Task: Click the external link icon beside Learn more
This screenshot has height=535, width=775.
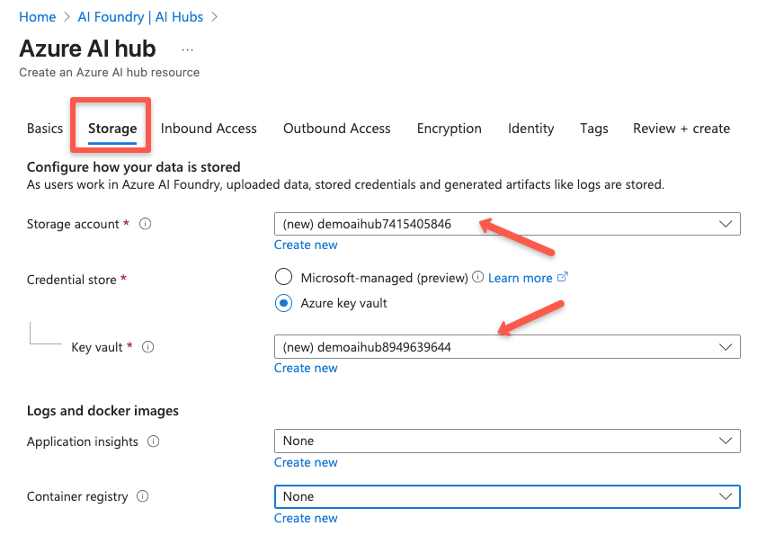Action: point(562,277)
